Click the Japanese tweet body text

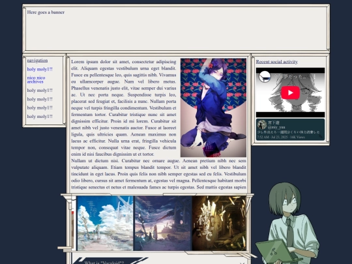289,132
